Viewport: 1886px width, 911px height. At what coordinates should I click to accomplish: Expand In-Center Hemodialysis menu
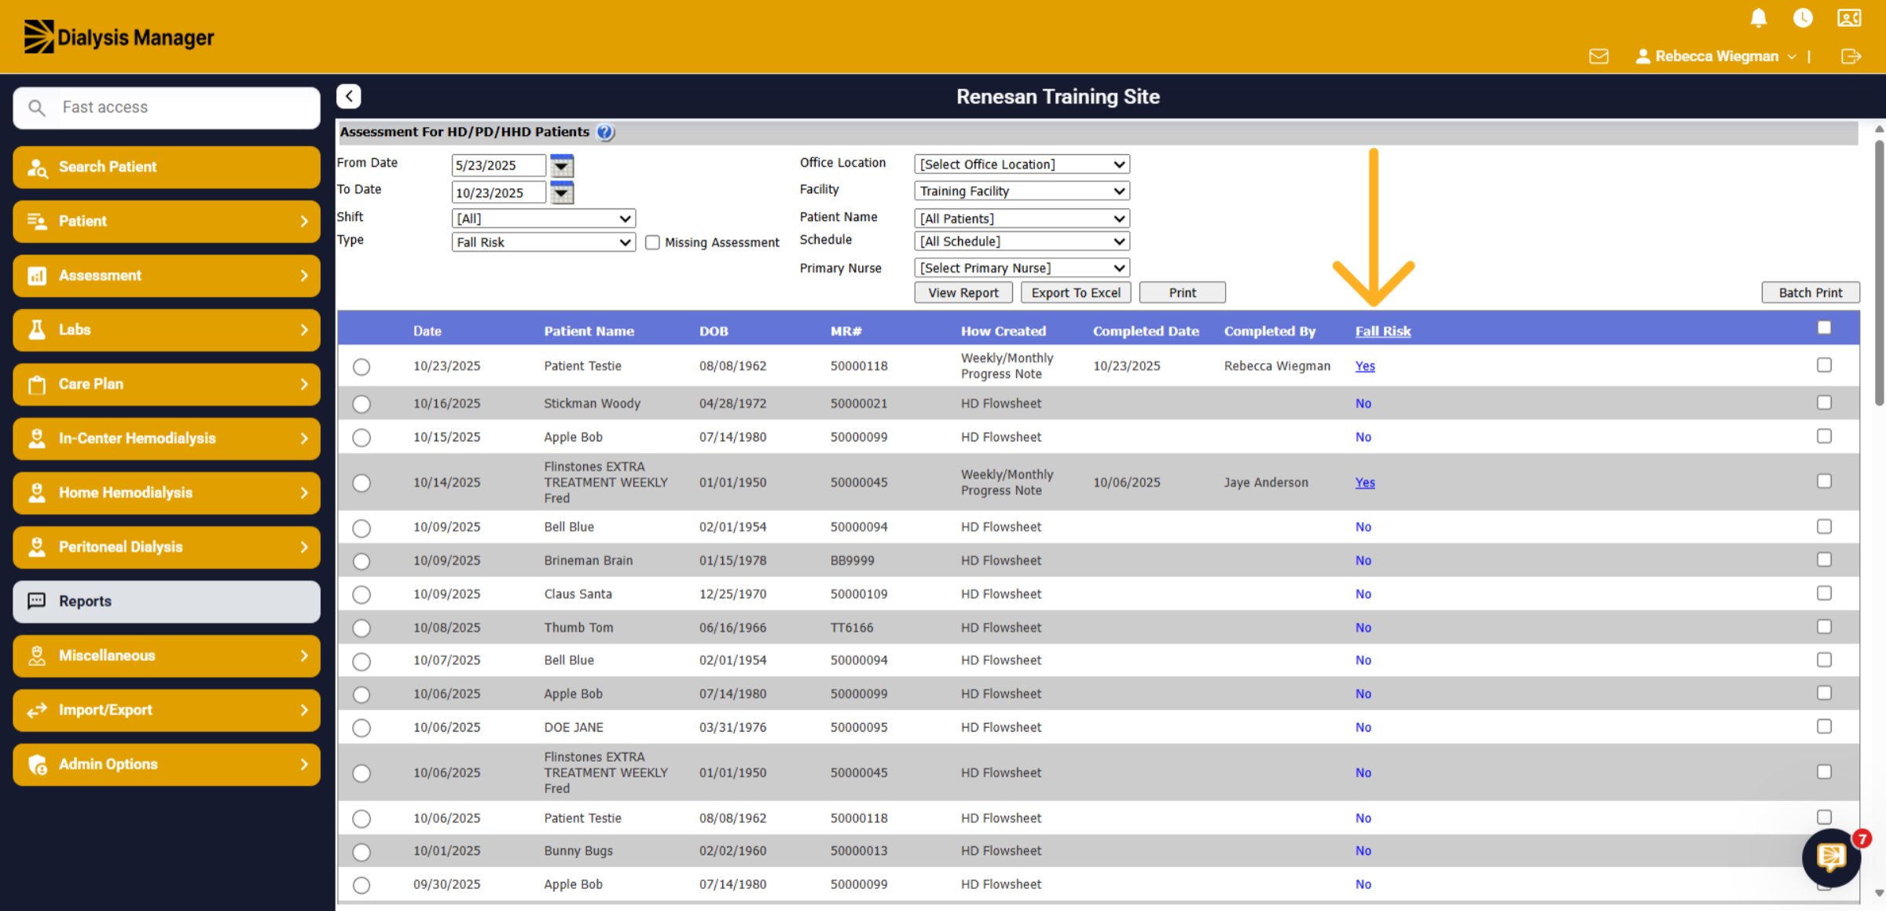point(167,439)
